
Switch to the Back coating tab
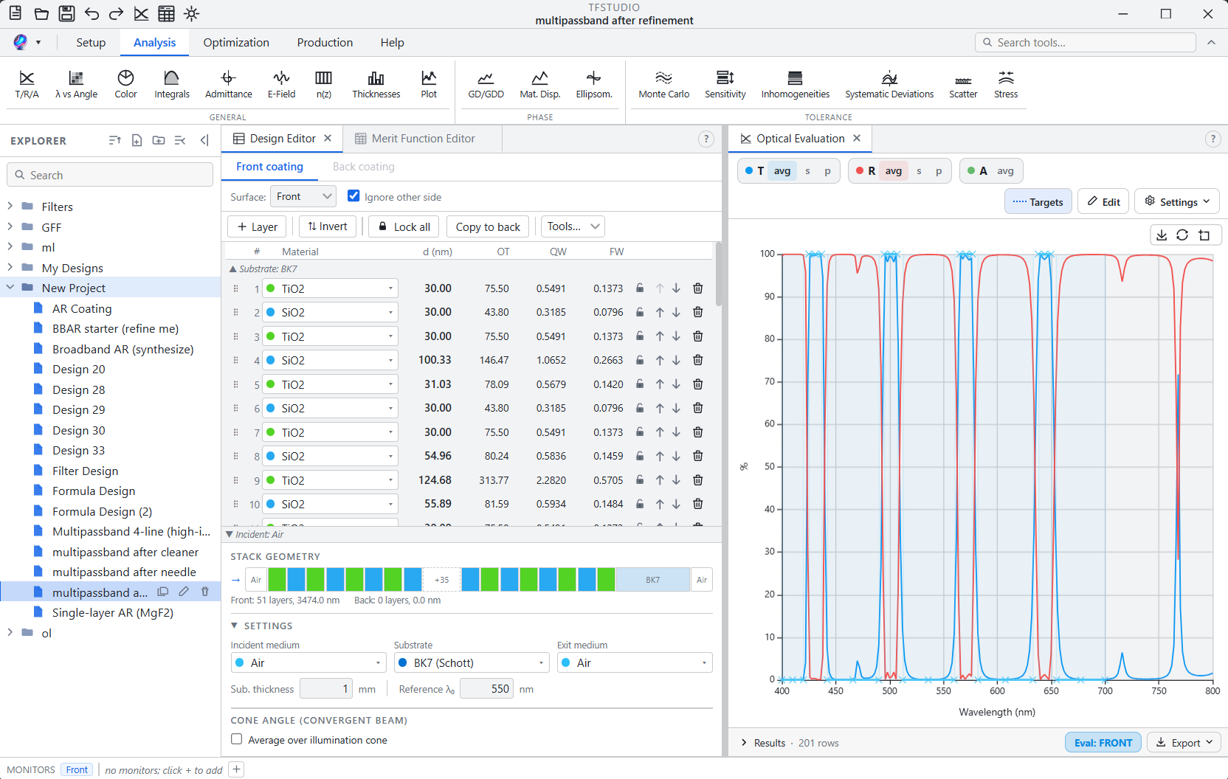click(363, 167)
